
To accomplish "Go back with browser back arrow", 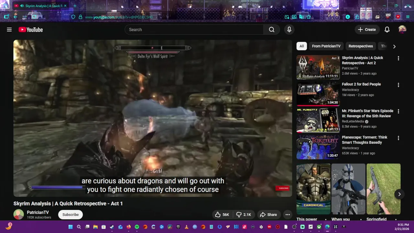I will pos(15,17).
